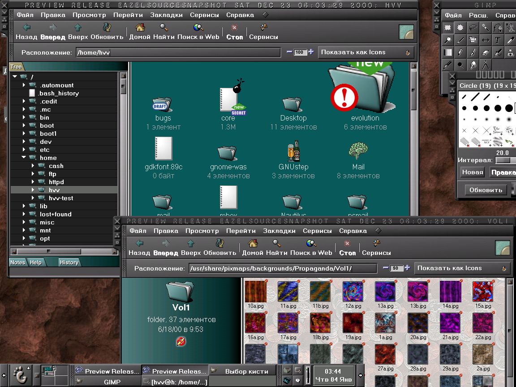
Task: Open Закладки menu in /home/hvv window
Action: 166,15
